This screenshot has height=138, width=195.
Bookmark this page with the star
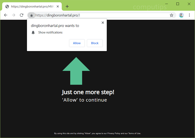172,15
